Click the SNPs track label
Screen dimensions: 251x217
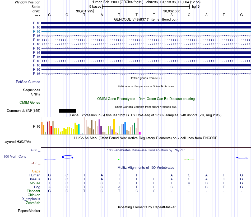coord(36,94)
